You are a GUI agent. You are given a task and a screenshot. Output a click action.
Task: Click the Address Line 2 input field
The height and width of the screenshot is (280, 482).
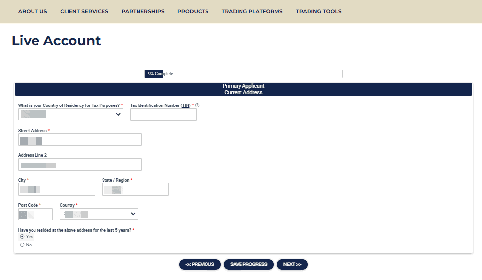(x=80, y=165)
